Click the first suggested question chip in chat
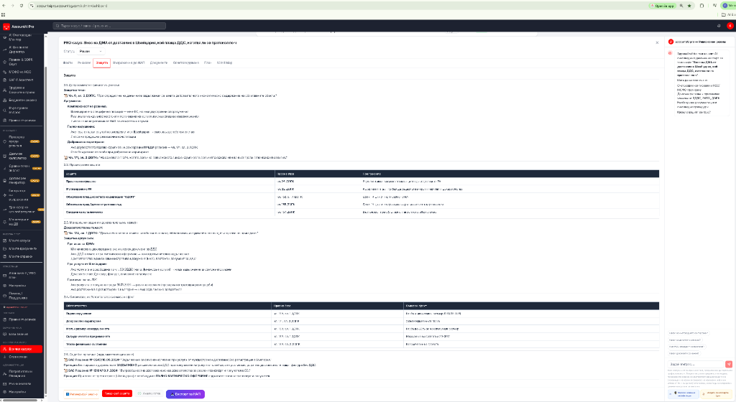 pos(688,333)
